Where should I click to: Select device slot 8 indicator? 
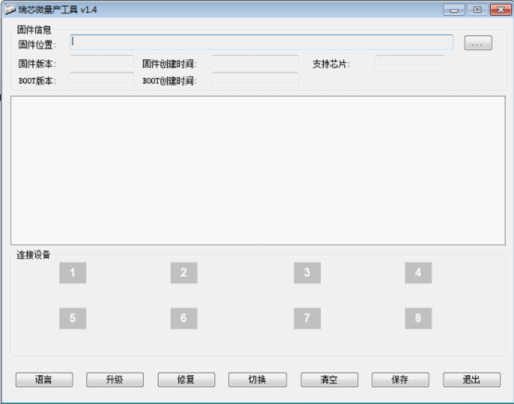click(418, 318)
